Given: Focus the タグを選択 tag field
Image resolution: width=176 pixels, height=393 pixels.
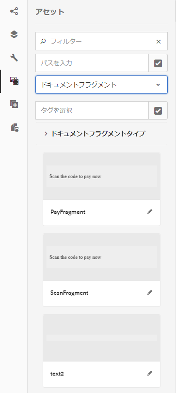Looking at the screenshot, I should (92, 110).
